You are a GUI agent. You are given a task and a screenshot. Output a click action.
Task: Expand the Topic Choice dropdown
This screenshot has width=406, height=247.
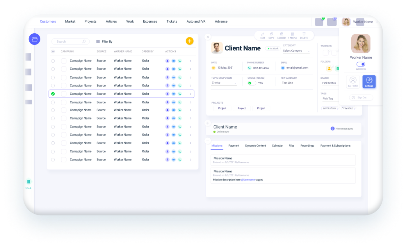coord(224,83)
